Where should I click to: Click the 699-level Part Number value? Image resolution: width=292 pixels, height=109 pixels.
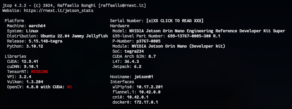click(x=194, y=36)
